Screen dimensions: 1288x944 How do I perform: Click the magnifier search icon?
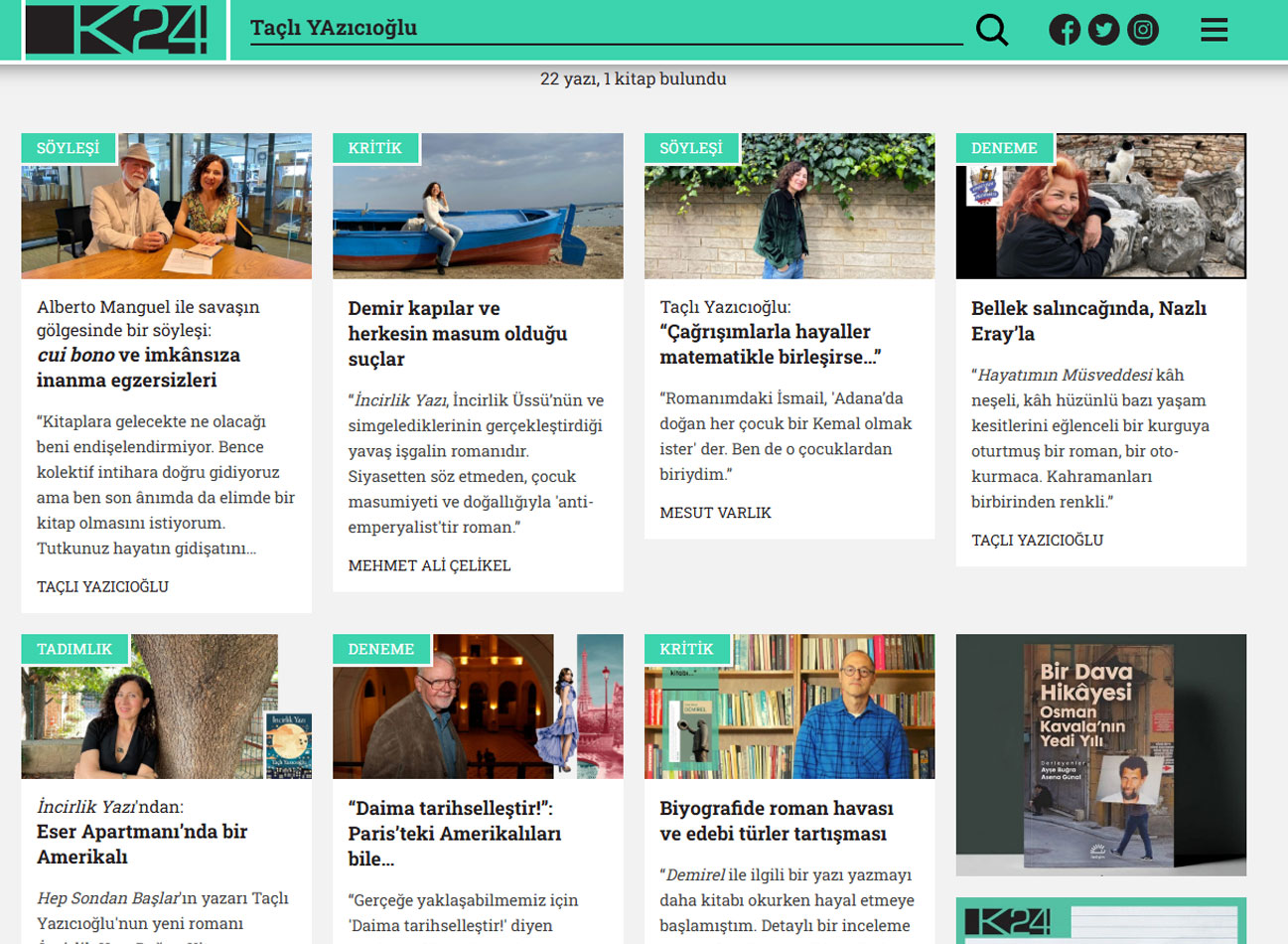coord(991,30)
